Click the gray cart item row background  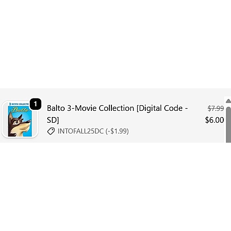(x=112, y=115)
